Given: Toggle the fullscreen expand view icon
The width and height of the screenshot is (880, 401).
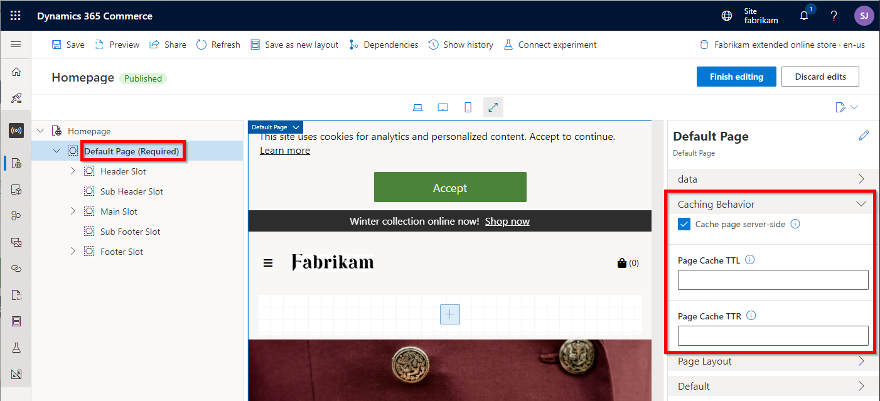Looking at the screenshot, I should click(493, 107).
